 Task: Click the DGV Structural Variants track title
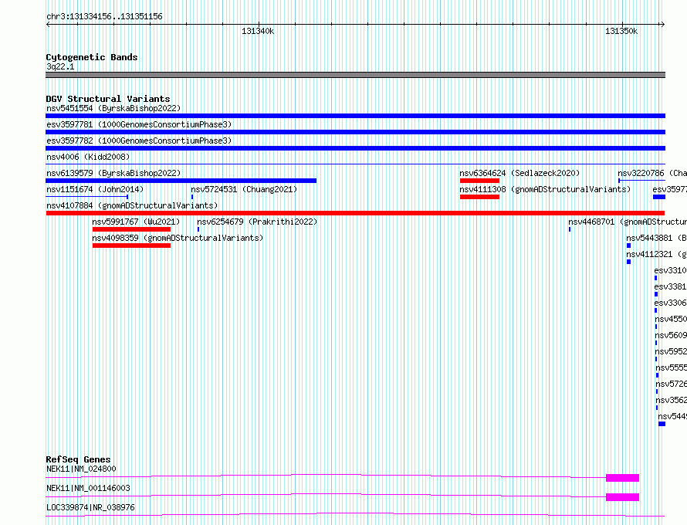click(108, 99)
